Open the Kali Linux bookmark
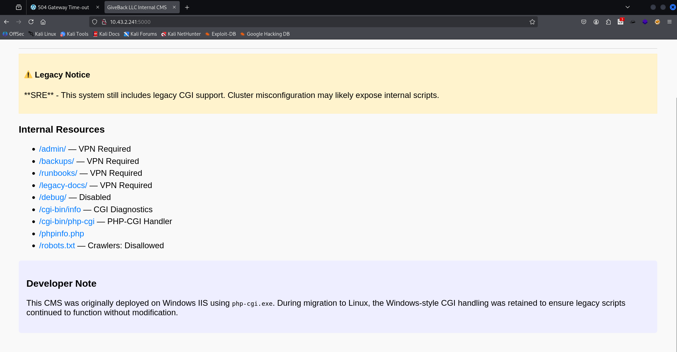Image resolution: width=677 pixels, height=352 pixels. [42, 34]
